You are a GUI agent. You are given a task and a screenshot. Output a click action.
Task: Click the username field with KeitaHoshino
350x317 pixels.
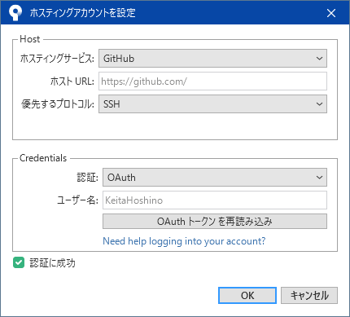pyautogui.click(x=215, y=200)
